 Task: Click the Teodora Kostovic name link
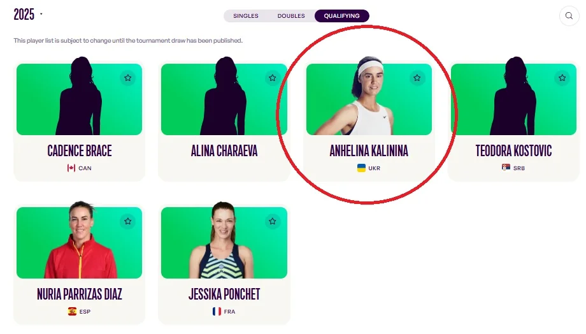[513, 150]
